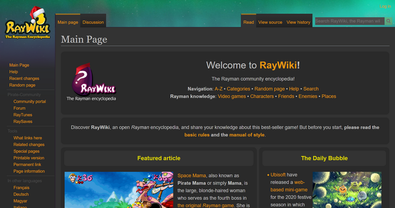
Task: Click the RayWiki logo in sidebar
Action: pos(28,23)
